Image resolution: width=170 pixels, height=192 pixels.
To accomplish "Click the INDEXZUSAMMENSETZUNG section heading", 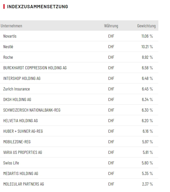I will pos(38,7).
